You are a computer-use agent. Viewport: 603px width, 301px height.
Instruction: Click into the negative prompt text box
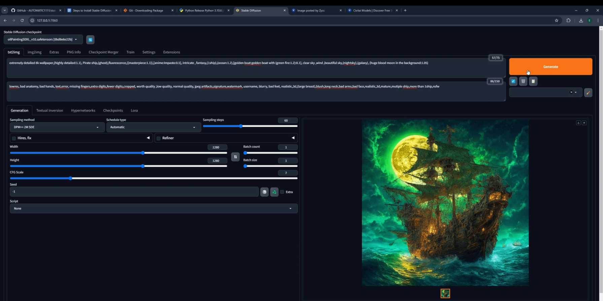click(x=256, y=91)
